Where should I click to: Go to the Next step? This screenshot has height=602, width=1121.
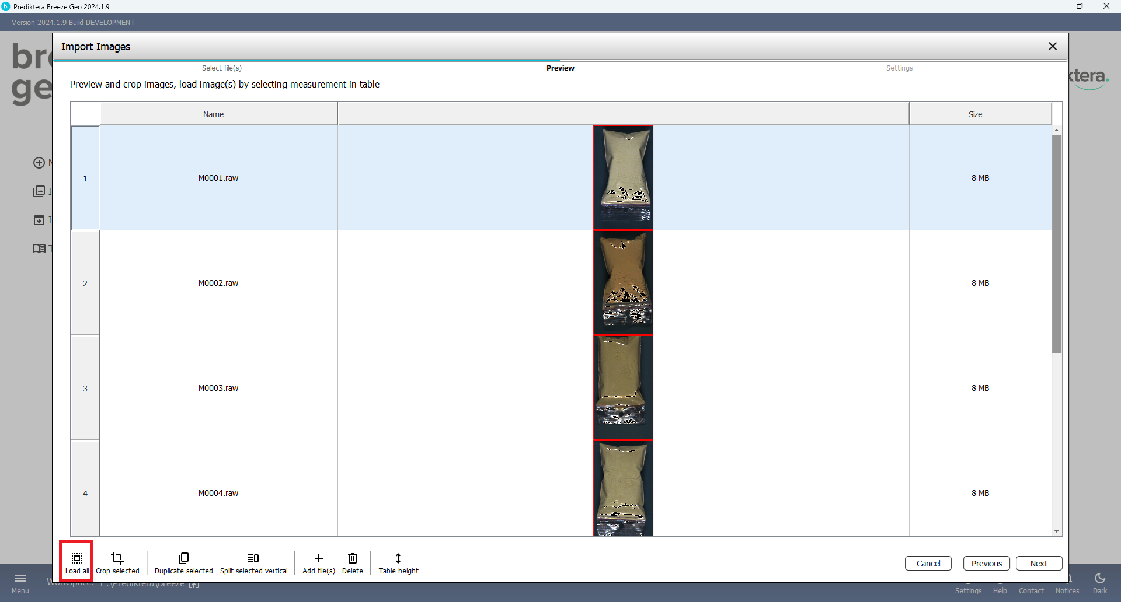click(x=1038, y=563)
